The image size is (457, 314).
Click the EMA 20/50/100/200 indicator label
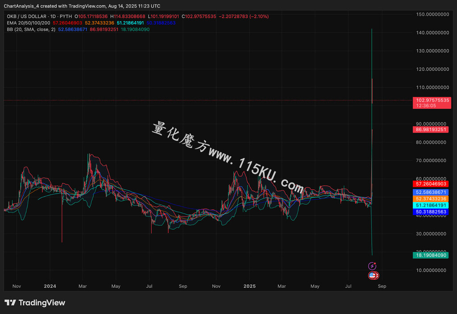(29, 23)
